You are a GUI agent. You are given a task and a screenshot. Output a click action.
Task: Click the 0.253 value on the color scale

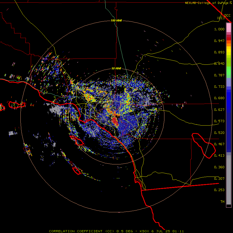click(x=219, y=190)
